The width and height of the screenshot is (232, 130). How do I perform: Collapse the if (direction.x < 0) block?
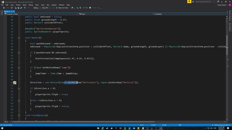19,88
